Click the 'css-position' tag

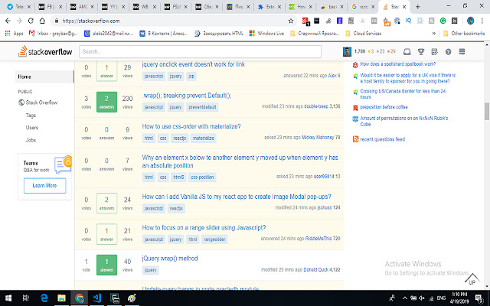click(x=202, y=177)
